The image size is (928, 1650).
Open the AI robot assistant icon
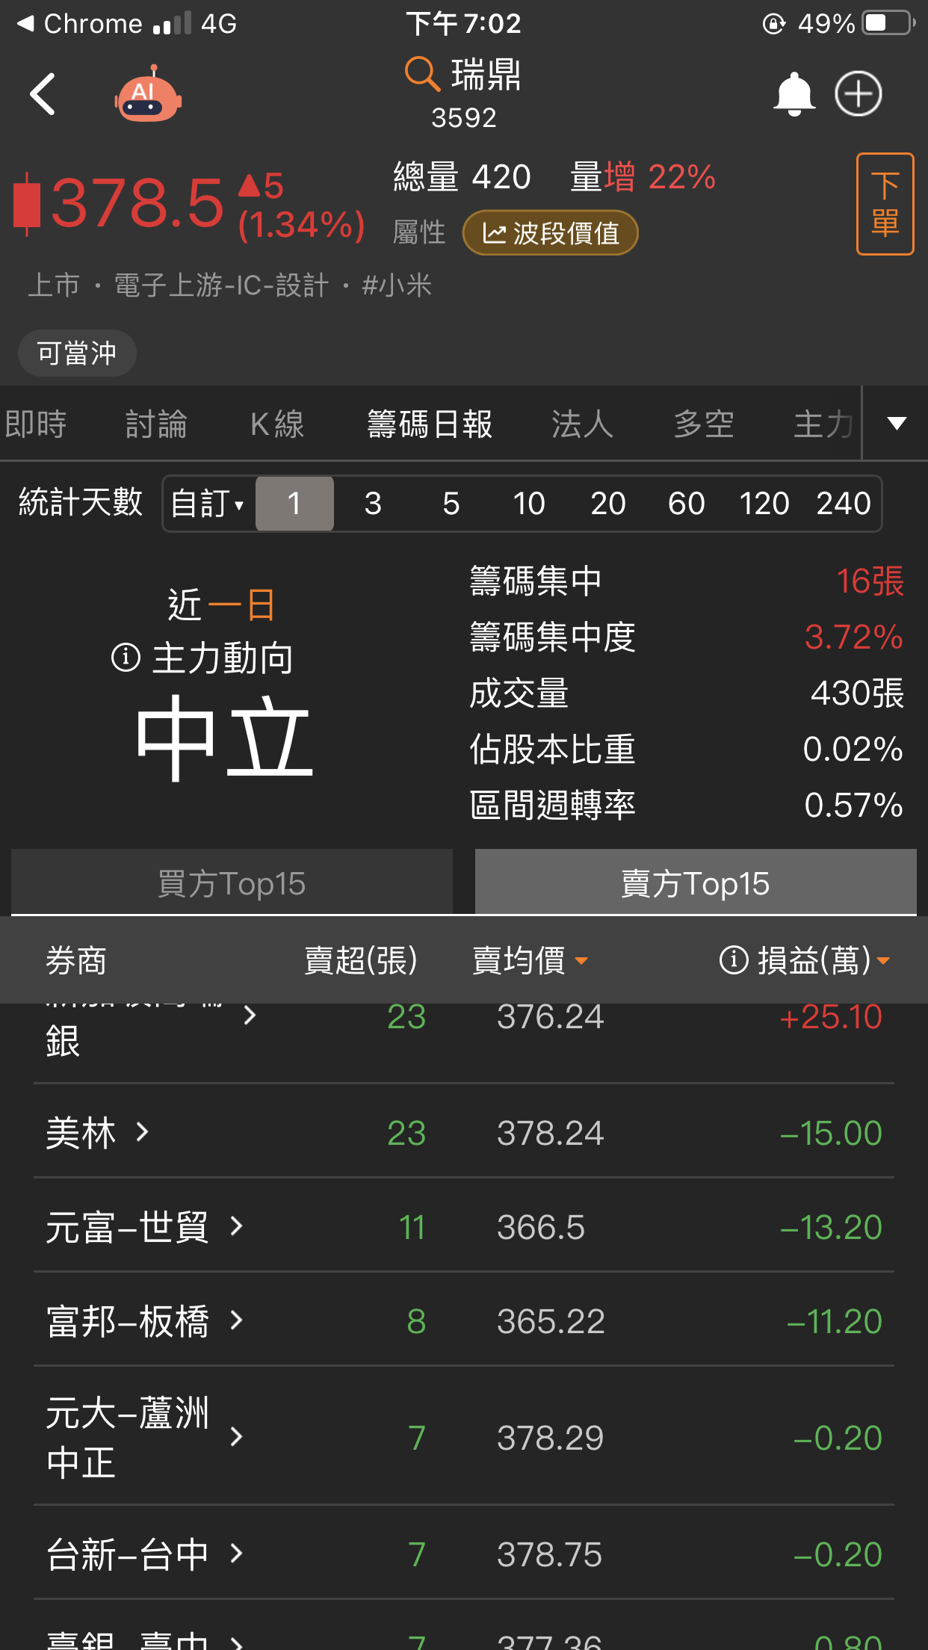pos(148,94)
